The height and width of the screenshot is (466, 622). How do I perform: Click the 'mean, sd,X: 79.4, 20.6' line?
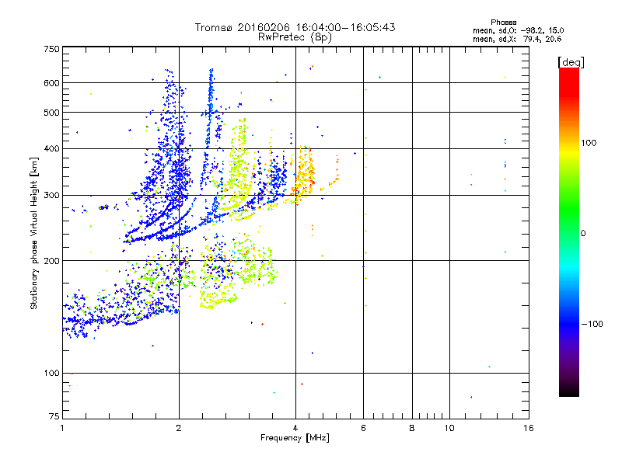pos(517,39)
